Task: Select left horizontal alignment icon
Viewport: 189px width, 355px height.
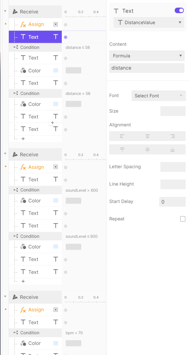Action: click(x=122, y=136)
